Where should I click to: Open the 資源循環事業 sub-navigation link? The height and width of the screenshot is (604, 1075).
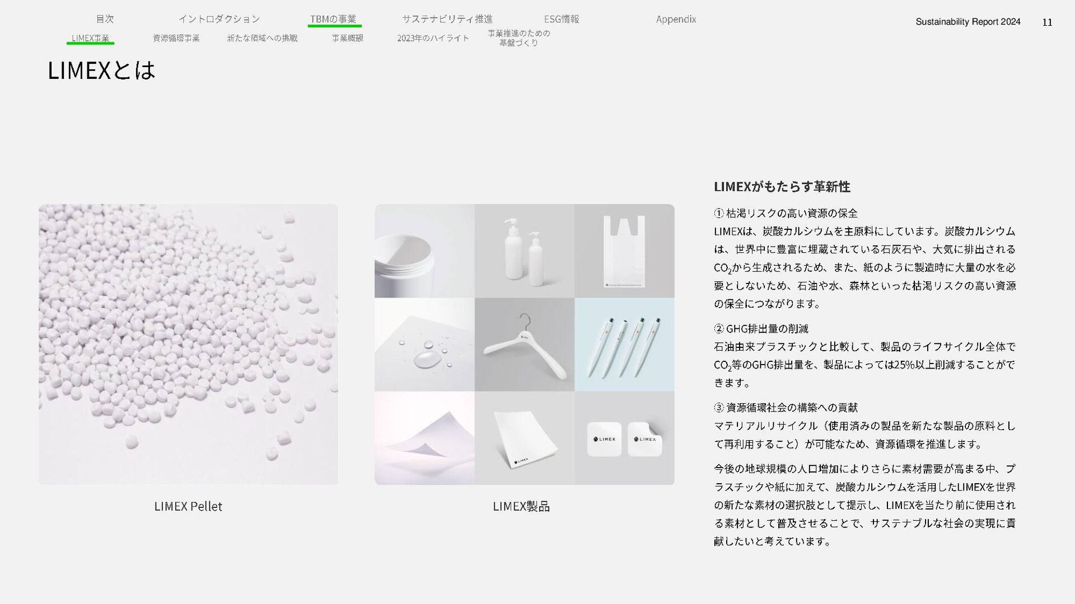point(176,38)
